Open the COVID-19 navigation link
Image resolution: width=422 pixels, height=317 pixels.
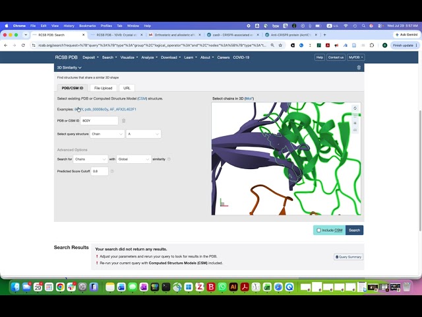tap(241, 57)
